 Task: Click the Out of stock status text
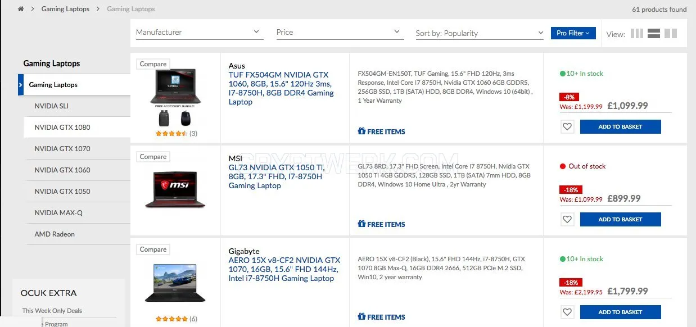click(587, 166)
